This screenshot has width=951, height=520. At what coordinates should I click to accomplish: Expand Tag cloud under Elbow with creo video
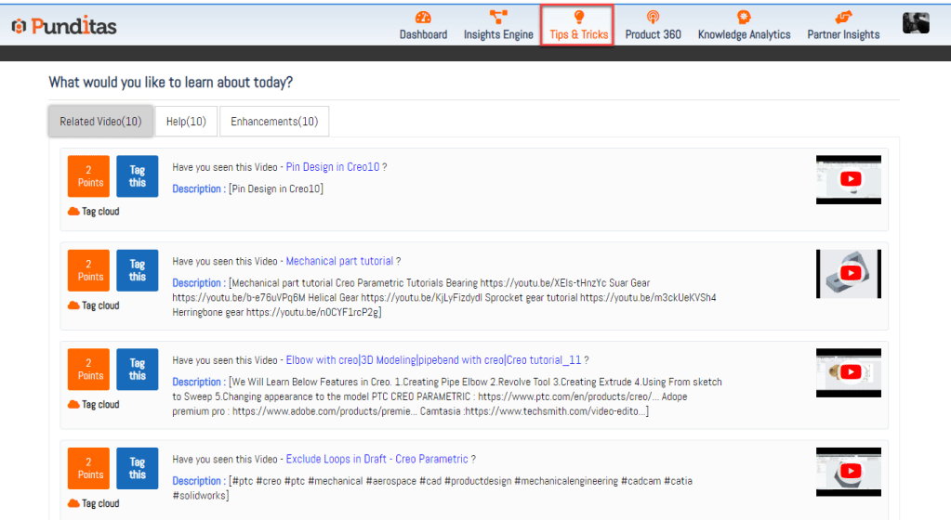coord(94,405)
